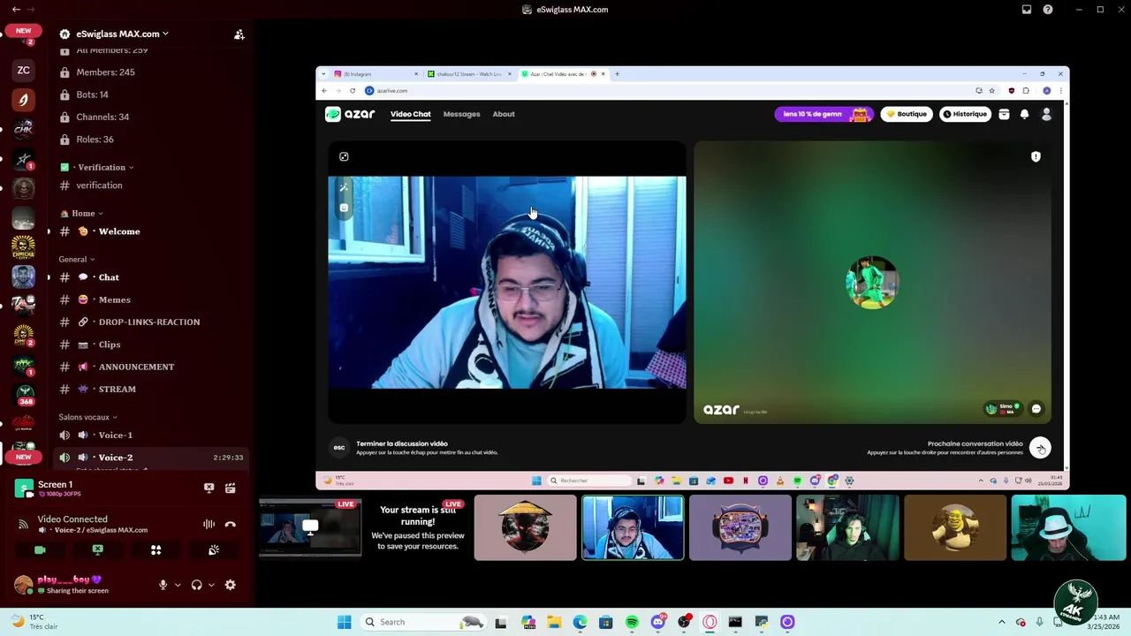The width and height of the screenshot is (1131, 636).
Task: Open effects wand on local video
Action: [344, 187]
